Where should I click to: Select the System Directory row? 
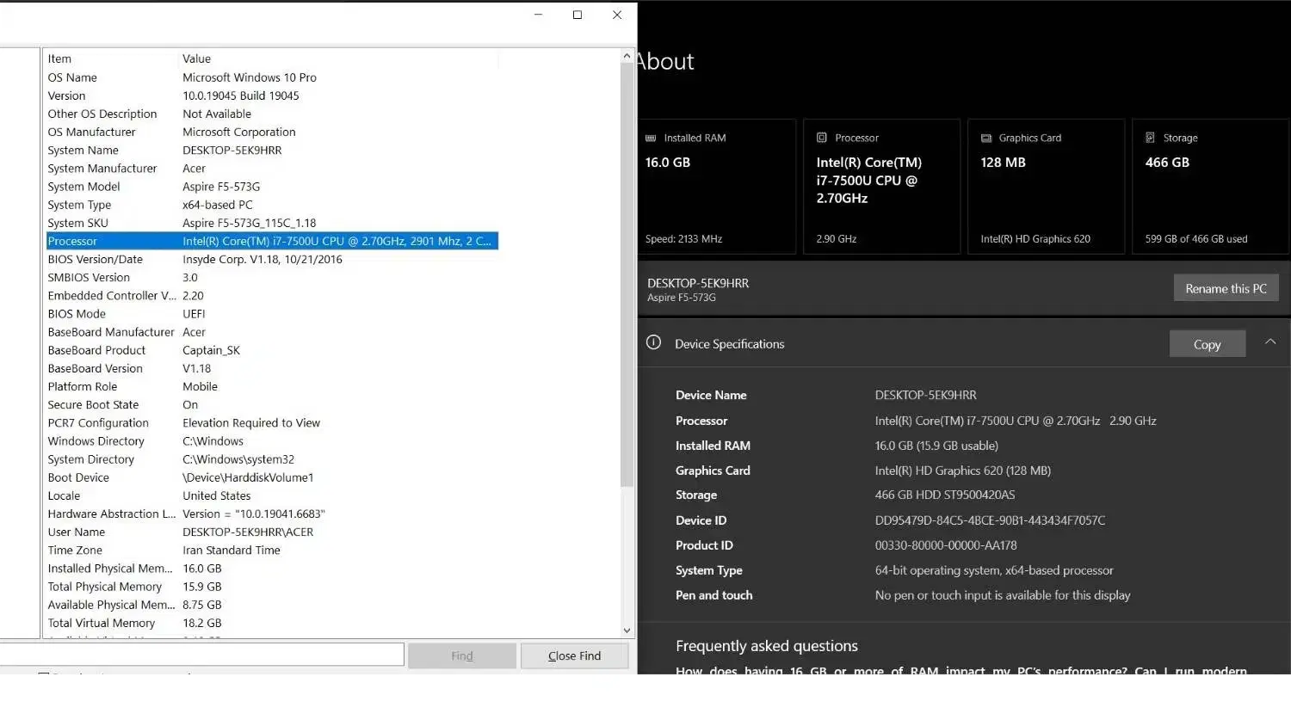pos(272,459)
